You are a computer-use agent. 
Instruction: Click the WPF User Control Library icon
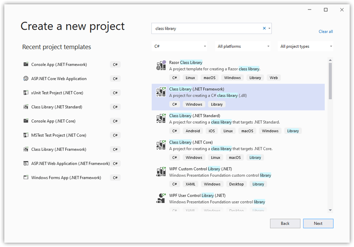coord(161,198)
